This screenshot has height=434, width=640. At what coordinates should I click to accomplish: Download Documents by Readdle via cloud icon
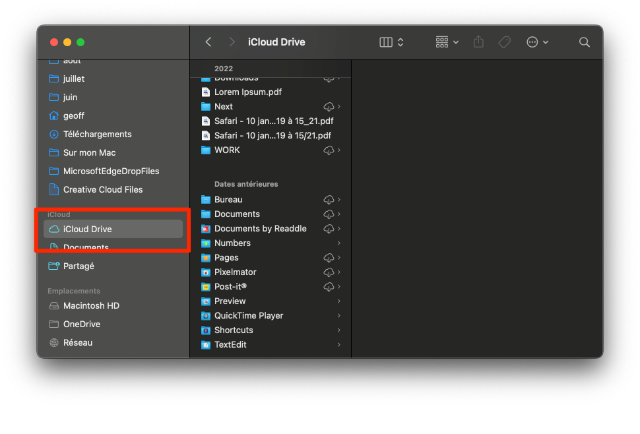[x=329, y=229]
